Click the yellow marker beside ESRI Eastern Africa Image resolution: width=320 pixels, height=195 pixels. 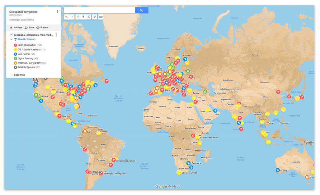coord(197,137)
